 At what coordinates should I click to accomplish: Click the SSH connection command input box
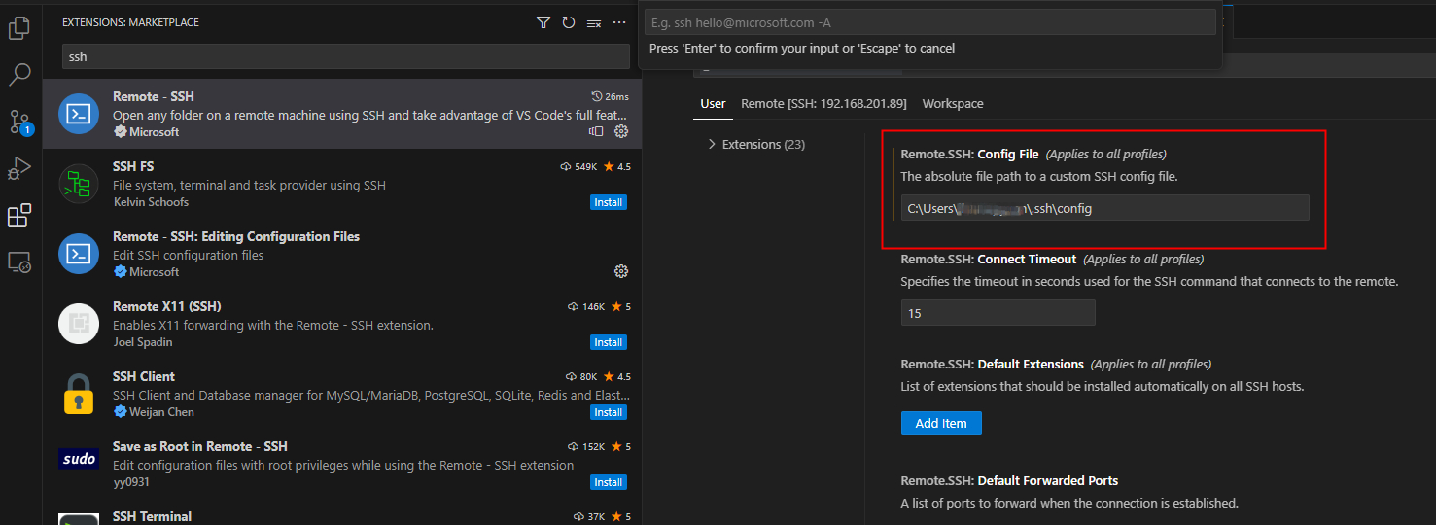point(930,21)
